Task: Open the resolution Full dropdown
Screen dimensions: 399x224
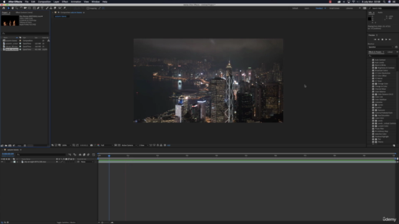Action: pyautogui.click(x=107, y=145)
